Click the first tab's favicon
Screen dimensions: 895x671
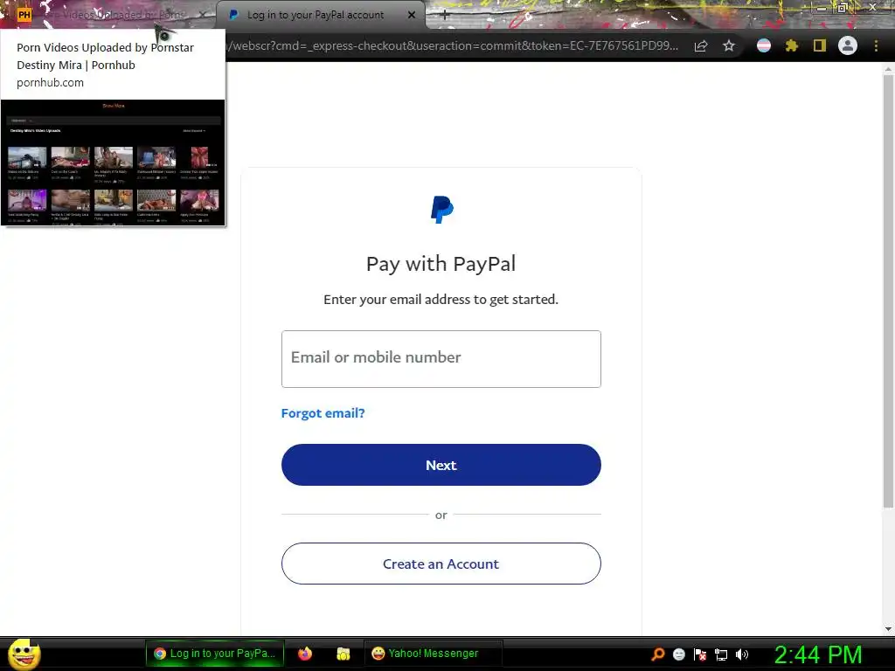point(24,15)
